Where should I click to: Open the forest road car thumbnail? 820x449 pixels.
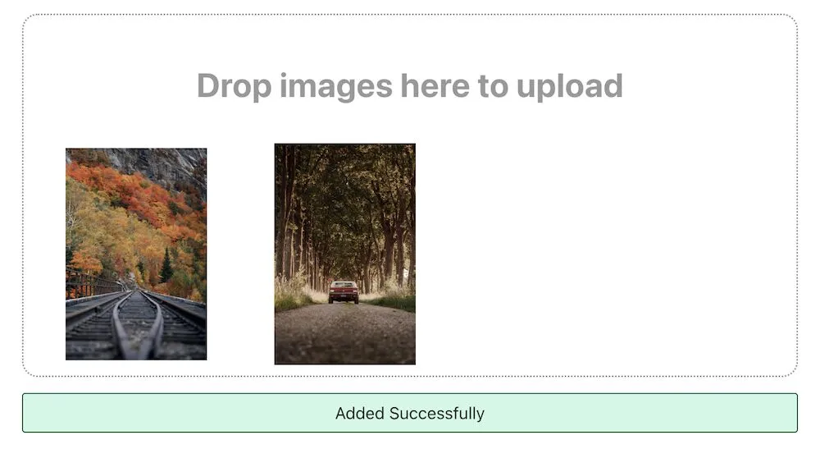point(344,254)
